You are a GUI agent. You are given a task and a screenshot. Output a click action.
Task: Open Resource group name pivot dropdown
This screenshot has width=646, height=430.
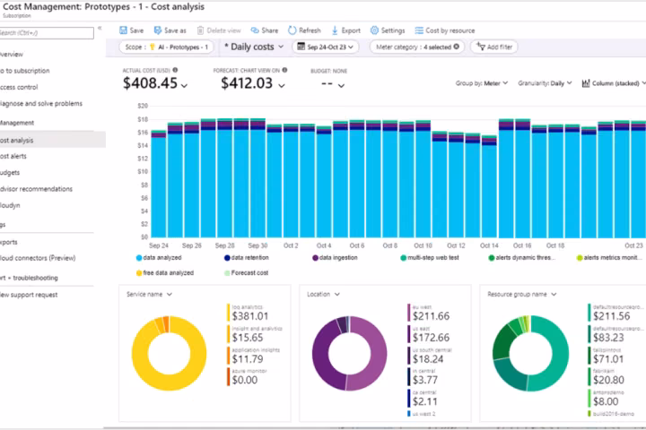tap(521, 294)
